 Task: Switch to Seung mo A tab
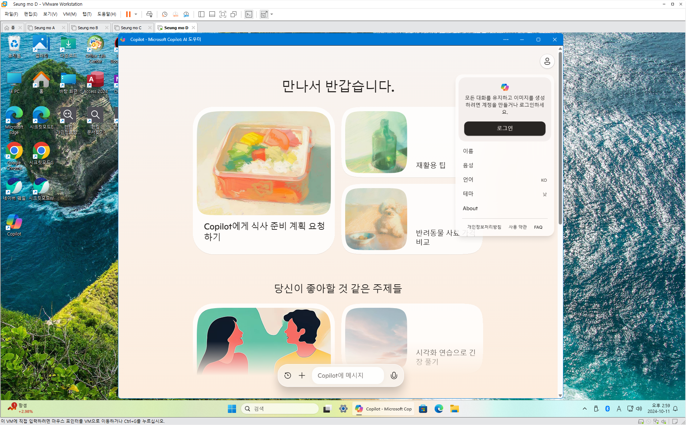[44, 28]
